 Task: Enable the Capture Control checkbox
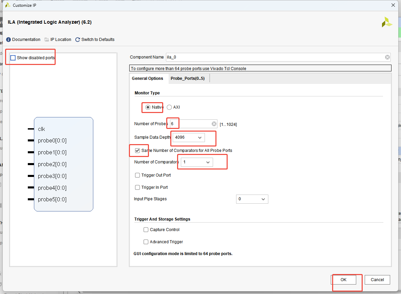point(146,230)
